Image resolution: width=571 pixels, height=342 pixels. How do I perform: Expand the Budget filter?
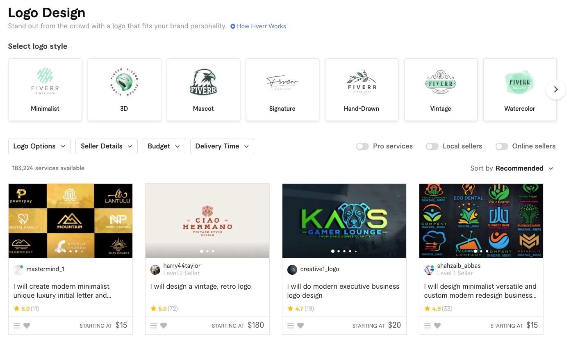(x=164, y=146)
